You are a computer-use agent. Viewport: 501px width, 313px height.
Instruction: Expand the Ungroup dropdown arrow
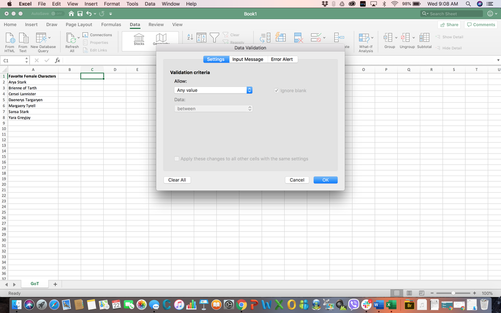pos(412,37)
